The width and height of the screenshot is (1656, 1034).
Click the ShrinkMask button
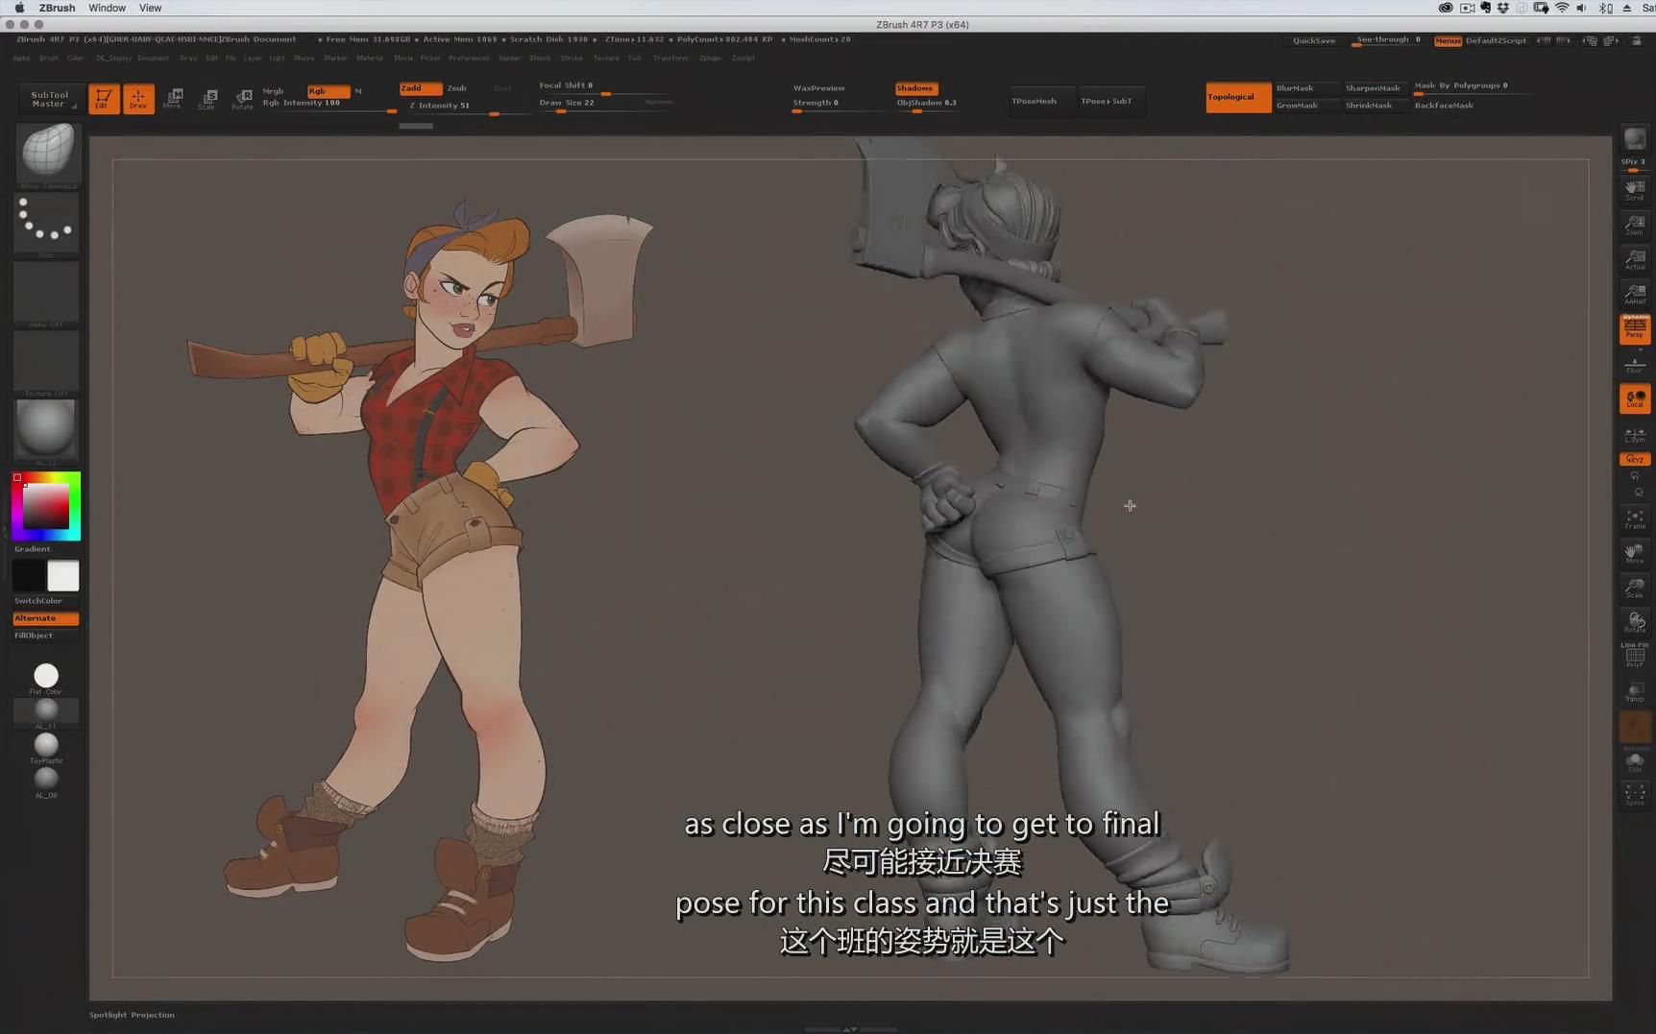pyautogui.click(x=1374, y=106)
